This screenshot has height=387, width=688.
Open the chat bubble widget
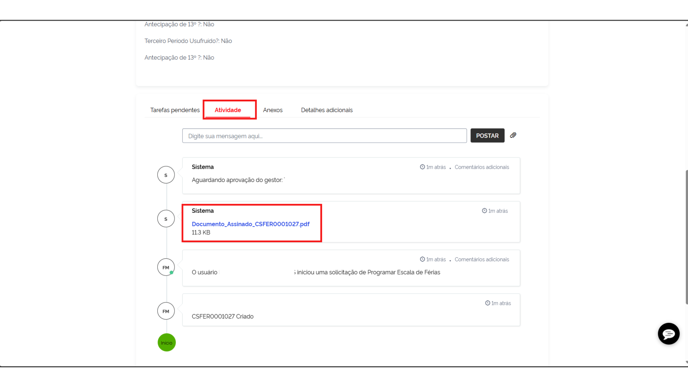(668, 334)
